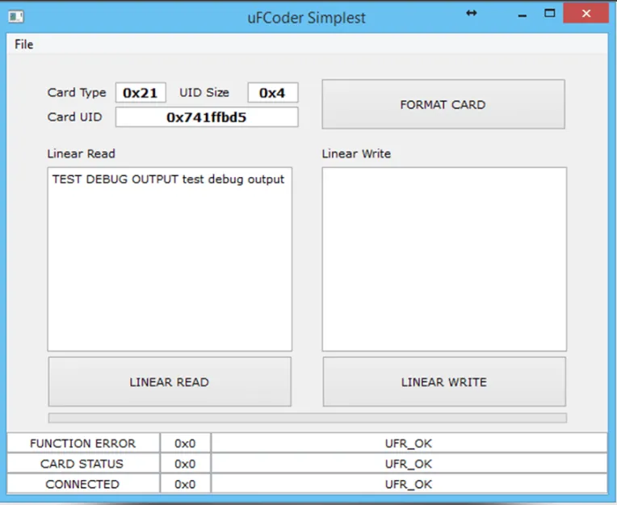The width and height of the screenshot is (617, 505).
Task: Click the progress bar below the buttons
Action: (x=307, y=418)
